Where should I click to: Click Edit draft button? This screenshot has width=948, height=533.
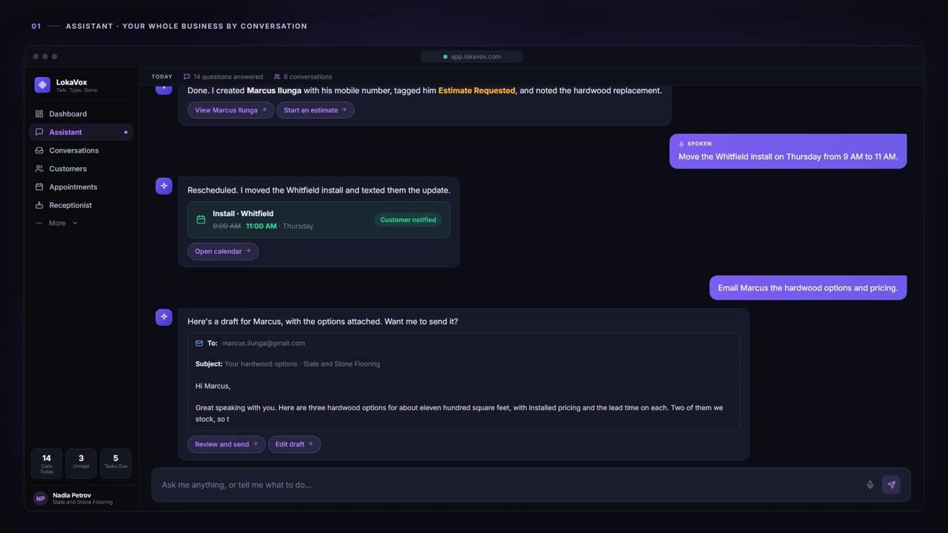[294, 444]
